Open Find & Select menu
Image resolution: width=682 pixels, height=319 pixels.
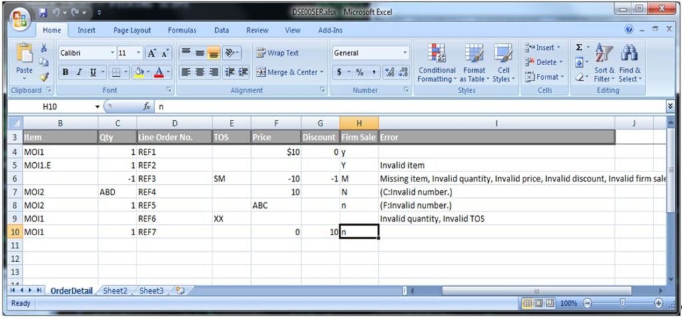[630, 63]
